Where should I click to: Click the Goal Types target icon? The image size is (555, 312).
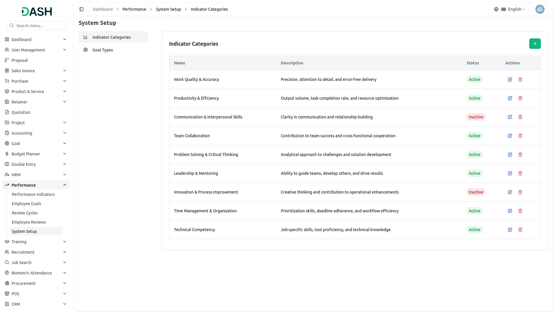(85, 50)
